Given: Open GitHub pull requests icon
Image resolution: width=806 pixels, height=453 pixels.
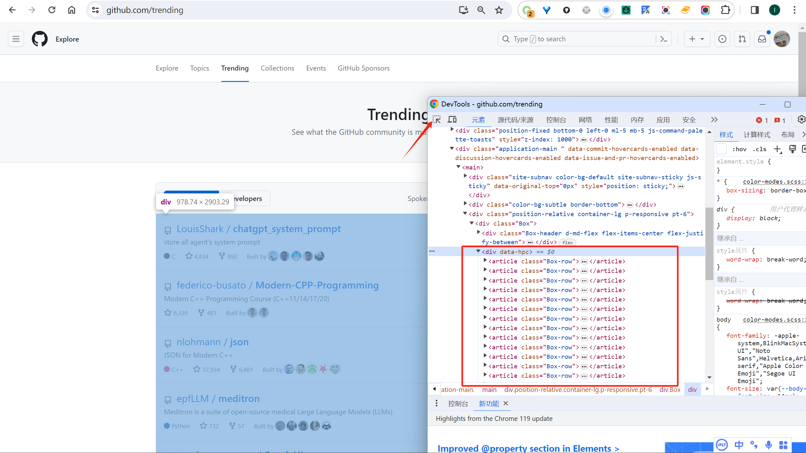Looking at the screenshot, I should 742,39.
